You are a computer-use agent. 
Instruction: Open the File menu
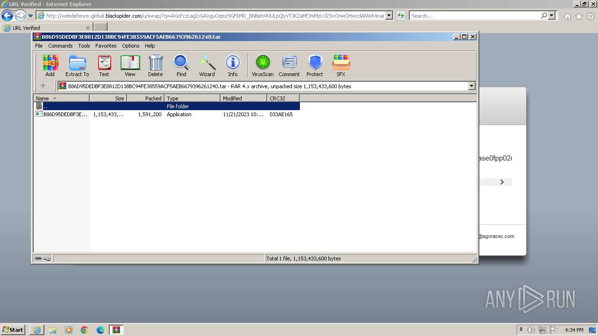pos(39,46)
